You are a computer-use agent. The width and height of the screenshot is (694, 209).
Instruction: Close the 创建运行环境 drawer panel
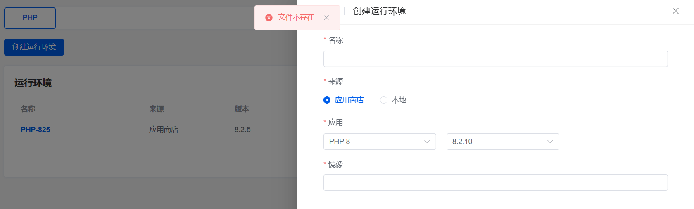point(675,11)
